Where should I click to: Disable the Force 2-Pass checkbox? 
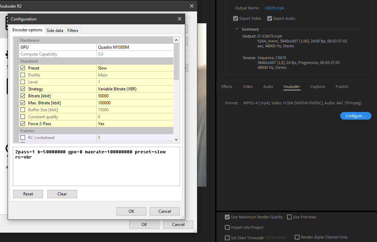(23, 124)
